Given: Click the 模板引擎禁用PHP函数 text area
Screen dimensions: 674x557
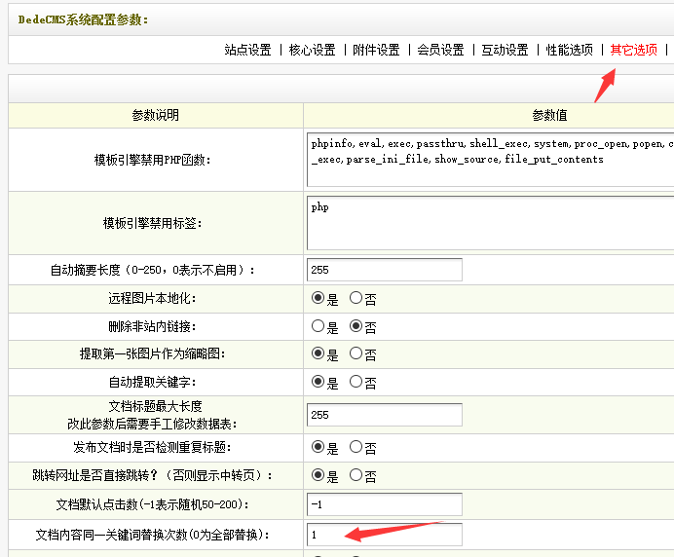Looking at the screenshot, I should tap(489, 159).
